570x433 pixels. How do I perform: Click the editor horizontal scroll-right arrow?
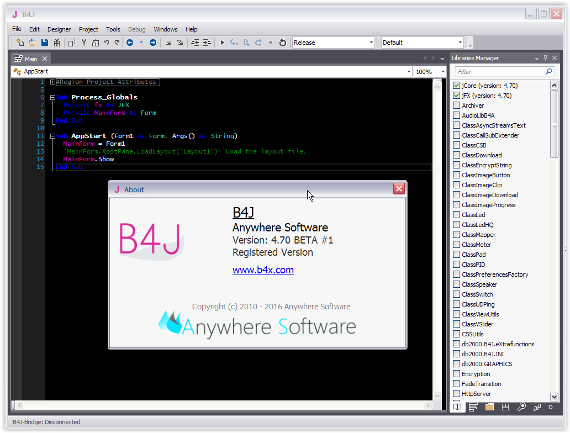click(428, 405)
